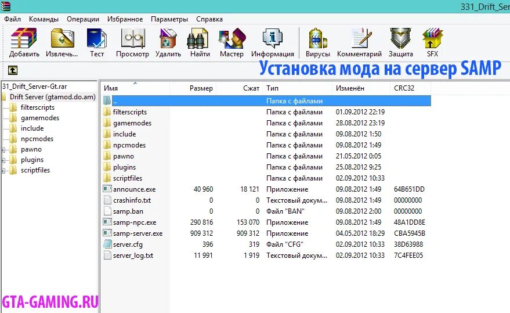Select 31_Drift_Server-Gt.rar tree root
Screen dimensions: 510x313
pyautogui.click(x=34, y=87)
